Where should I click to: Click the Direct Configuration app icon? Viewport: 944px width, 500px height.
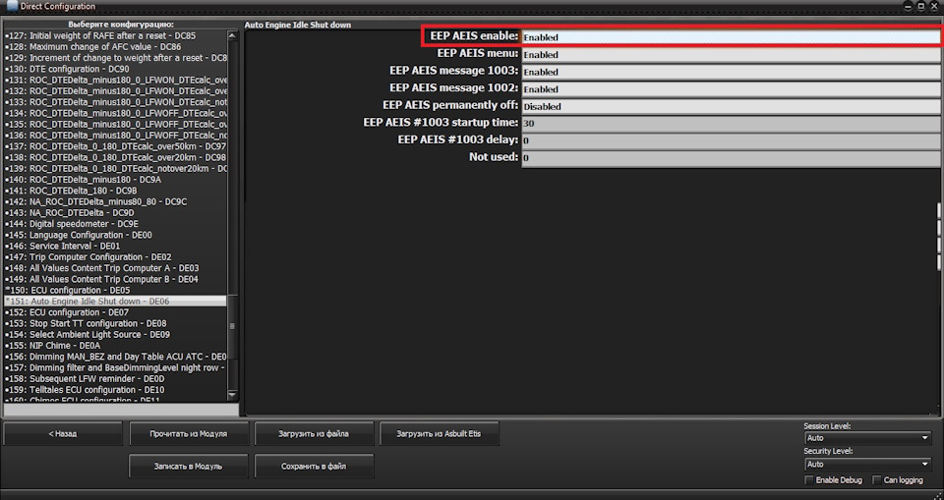pos(12,6)
